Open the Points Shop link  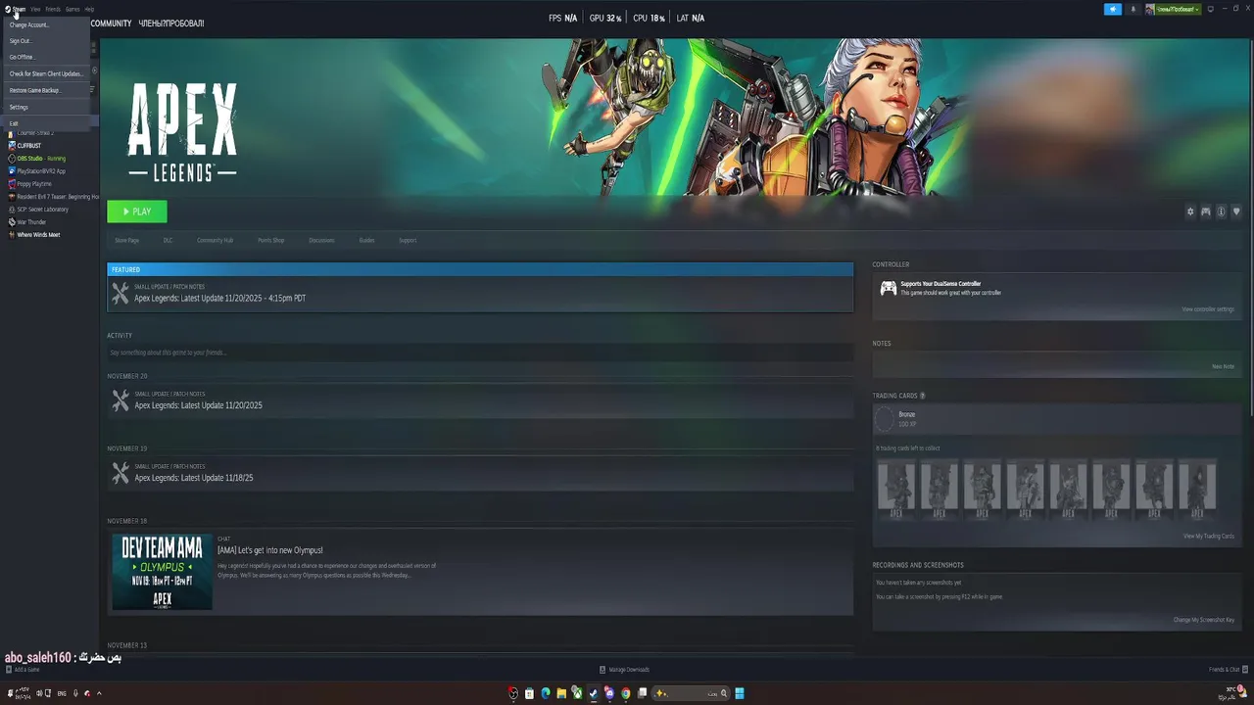(x=271, y=240)
